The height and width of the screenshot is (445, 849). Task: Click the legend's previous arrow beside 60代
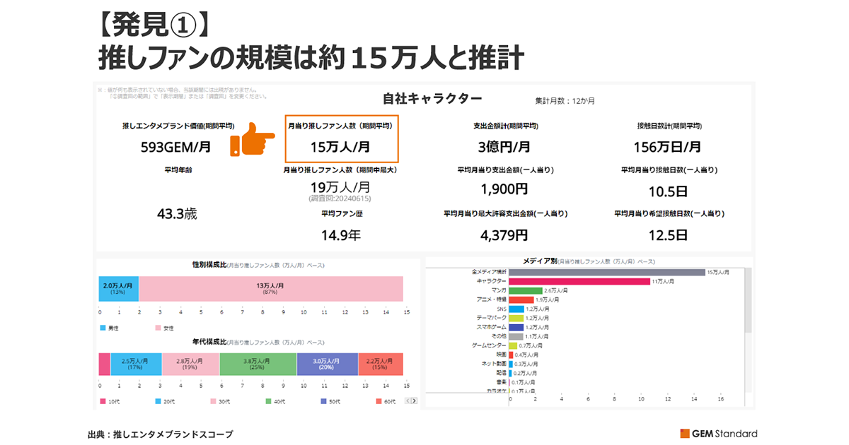408,400
